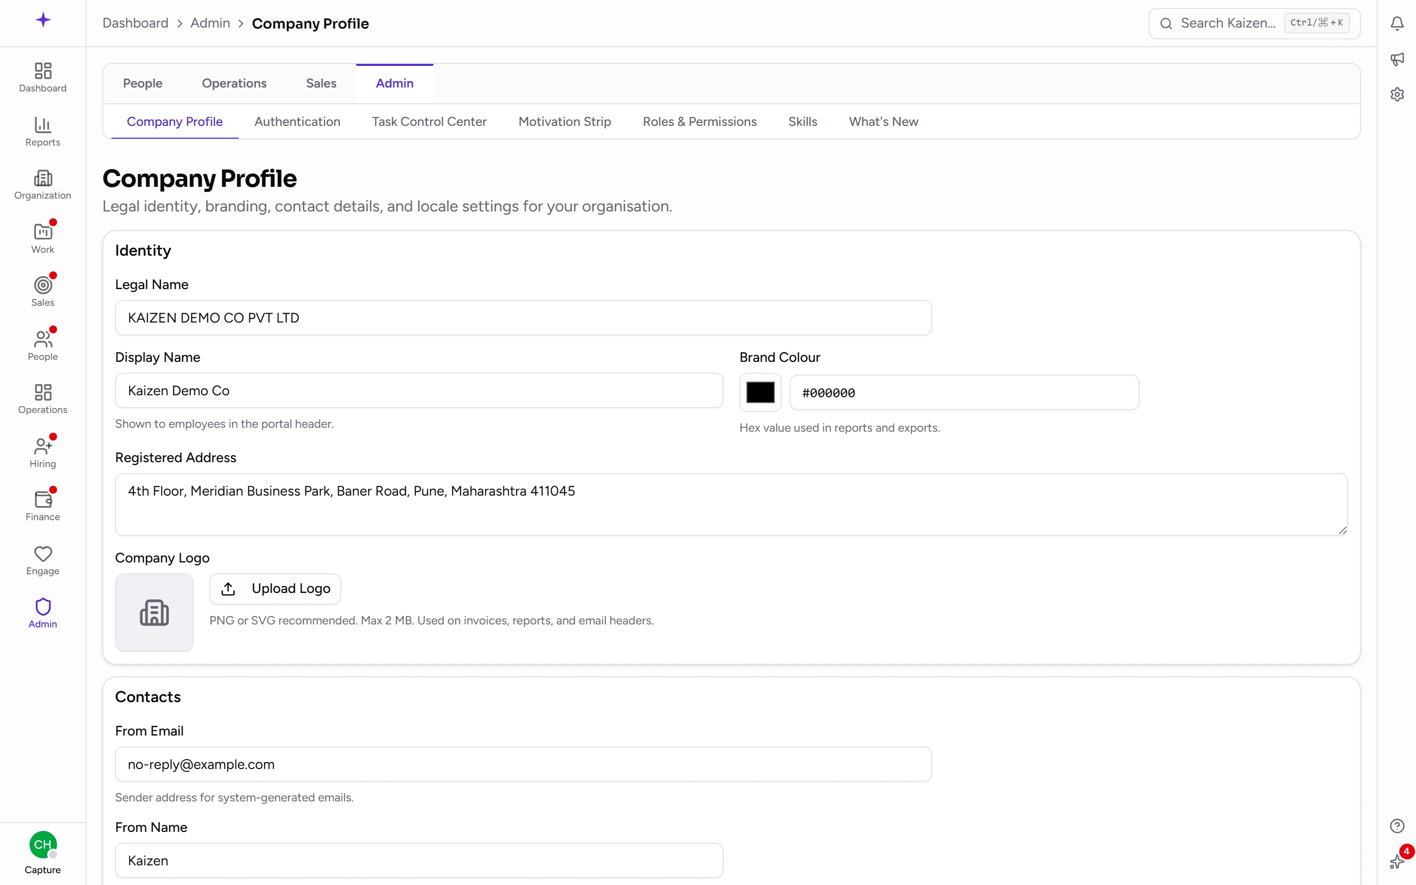Image resolution: width=1416 pixels, height=885 pixels.
Task: Click the Upload Logo button
Action: point(275,589)
